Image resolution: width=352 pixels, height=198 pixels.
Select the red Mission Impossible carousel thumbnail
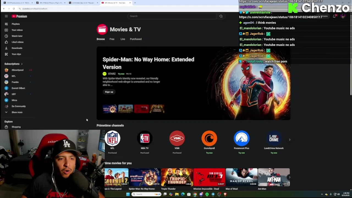[141, 109]
